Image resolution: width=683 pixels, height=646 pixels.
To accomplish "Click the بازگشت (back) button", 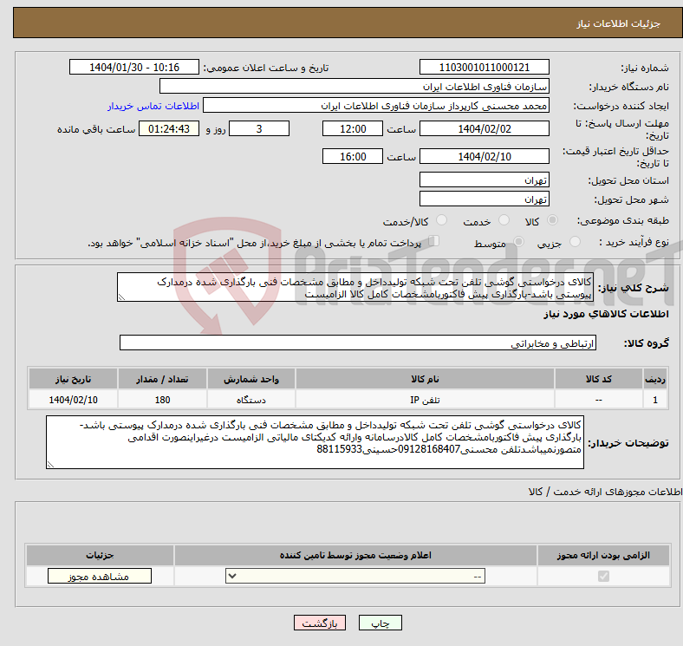I will click(320, 623).
